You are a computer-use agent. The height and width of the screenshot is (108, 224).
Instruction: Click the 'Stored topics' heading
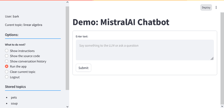[x=15, y=87]
